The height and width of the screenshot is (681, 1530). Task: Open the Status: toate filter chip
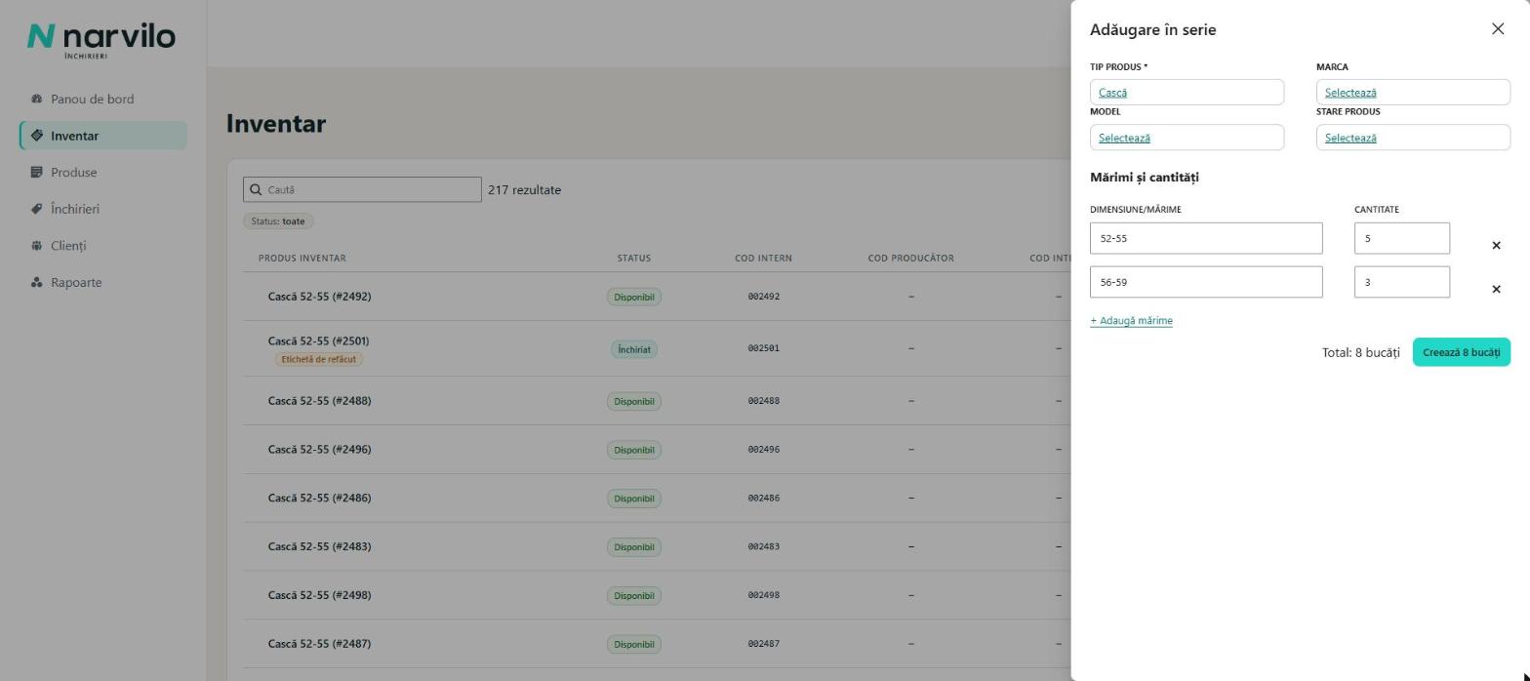pyautogui.click(x=278, y=221)
